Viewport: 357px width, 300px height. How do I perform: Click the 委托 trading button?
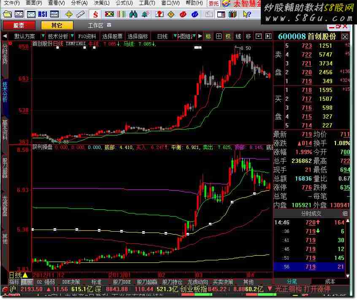click(214, 3)
